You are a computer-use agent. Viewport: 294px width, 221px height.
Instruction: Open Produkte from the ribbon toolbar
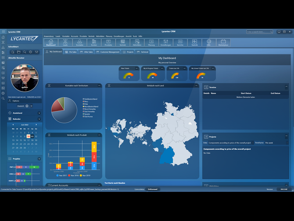[108, 43]
